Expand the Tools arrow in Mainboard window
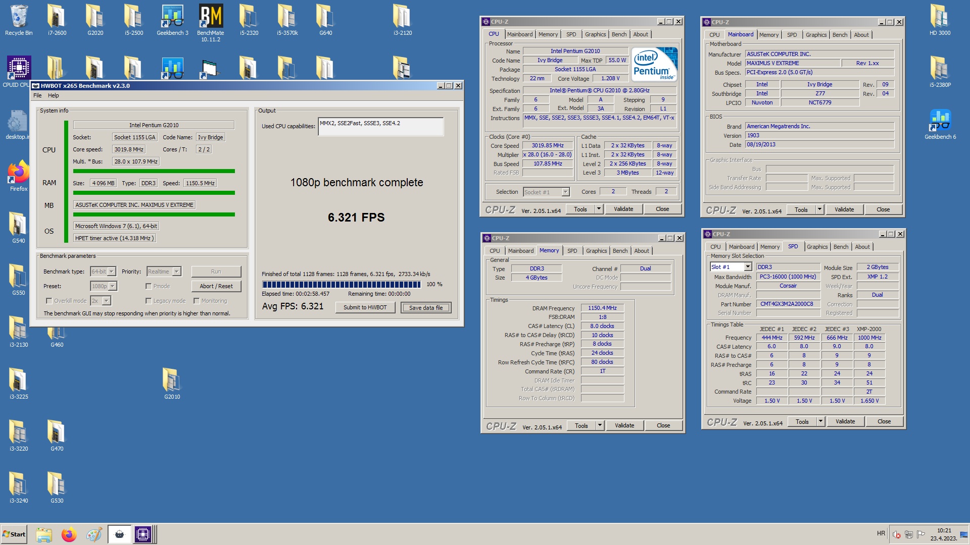 coord(819,209)
